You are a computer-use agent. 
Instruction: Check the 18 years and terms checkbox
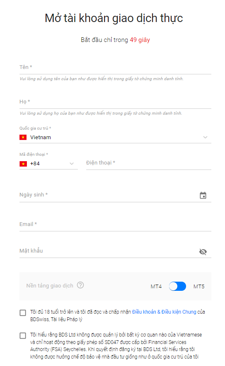pyautogui.click(x=23, y=312)
